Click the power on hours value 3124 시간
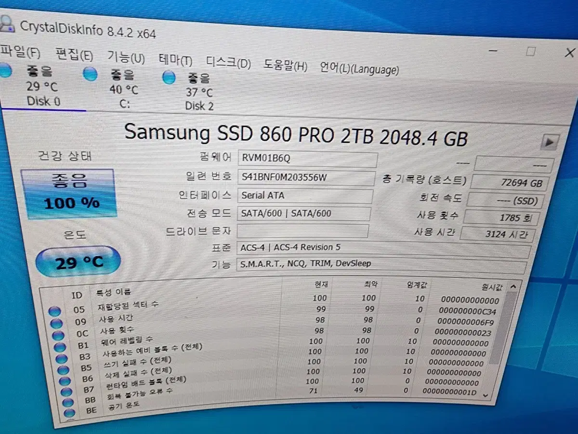 click(x=497, y=234)
